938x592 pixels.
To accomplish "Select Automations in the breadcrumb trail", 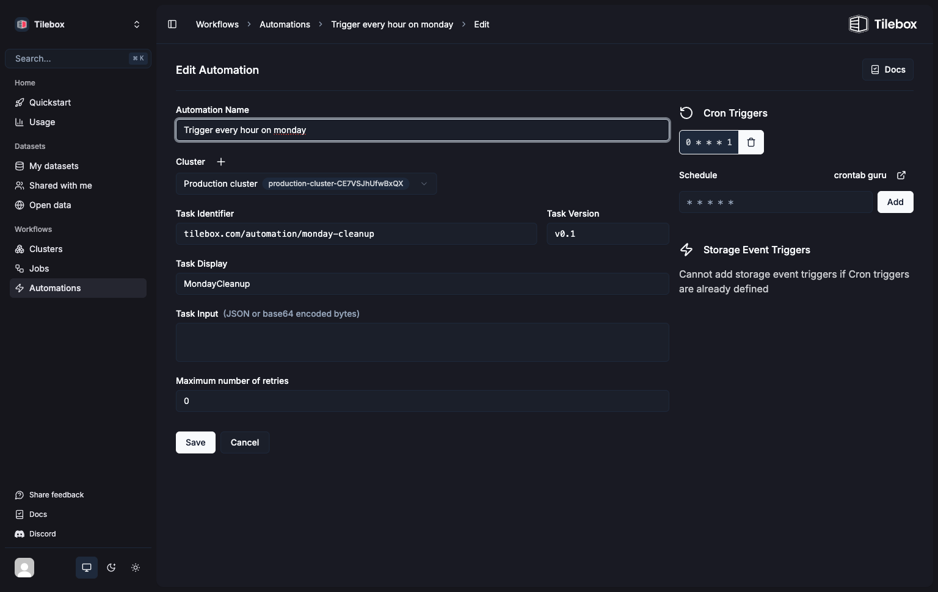I will pyautogui.click(x=284, y=24).
